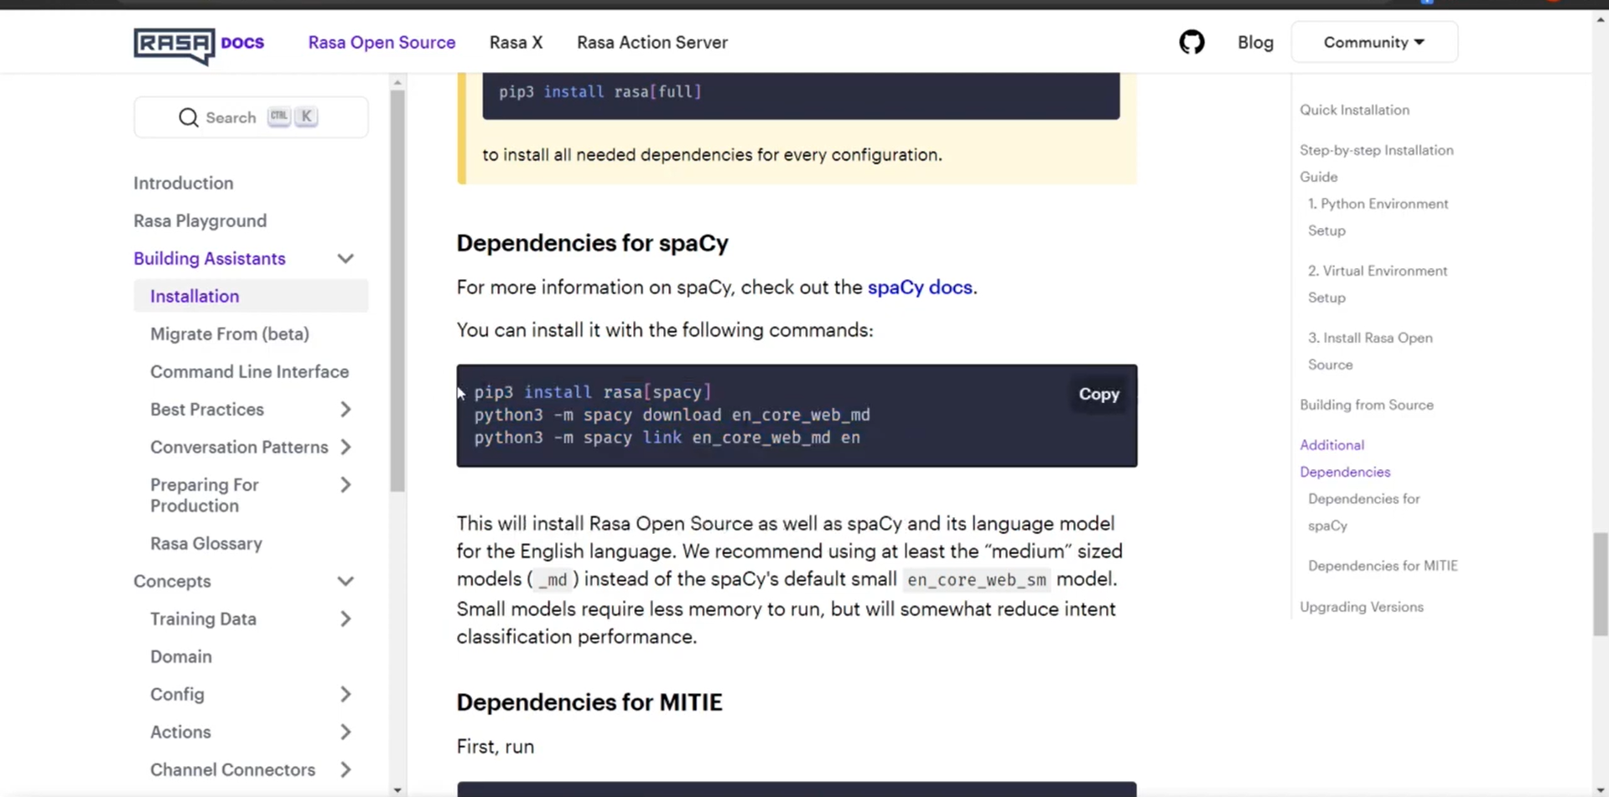Click the Dependencies for MITIE heading
1609x797 pixels.
click(589, 702)
